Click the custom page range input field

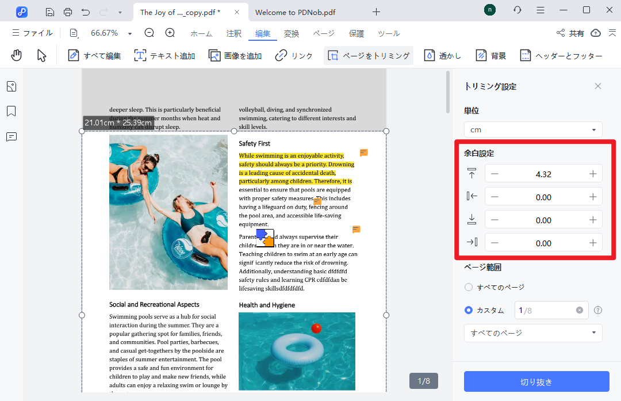545,310
